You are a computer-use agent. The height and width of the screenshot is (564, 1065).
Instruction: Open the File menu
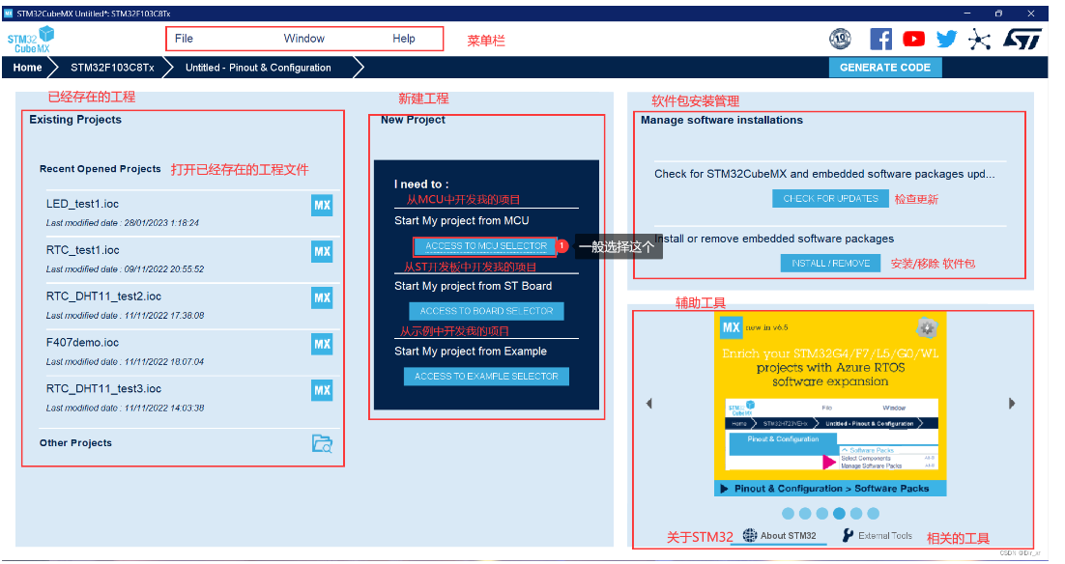click(184, 39)
